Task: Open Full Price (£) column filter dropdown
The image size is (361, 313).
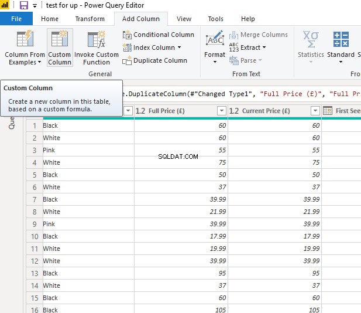Action: tap(222, 111)
